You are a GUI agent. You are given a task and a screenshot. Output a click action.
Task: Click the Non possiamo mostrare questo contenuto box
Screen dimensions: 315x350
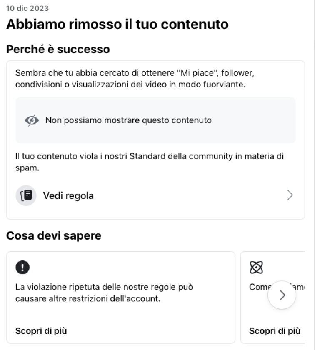(x=155, y=120)
